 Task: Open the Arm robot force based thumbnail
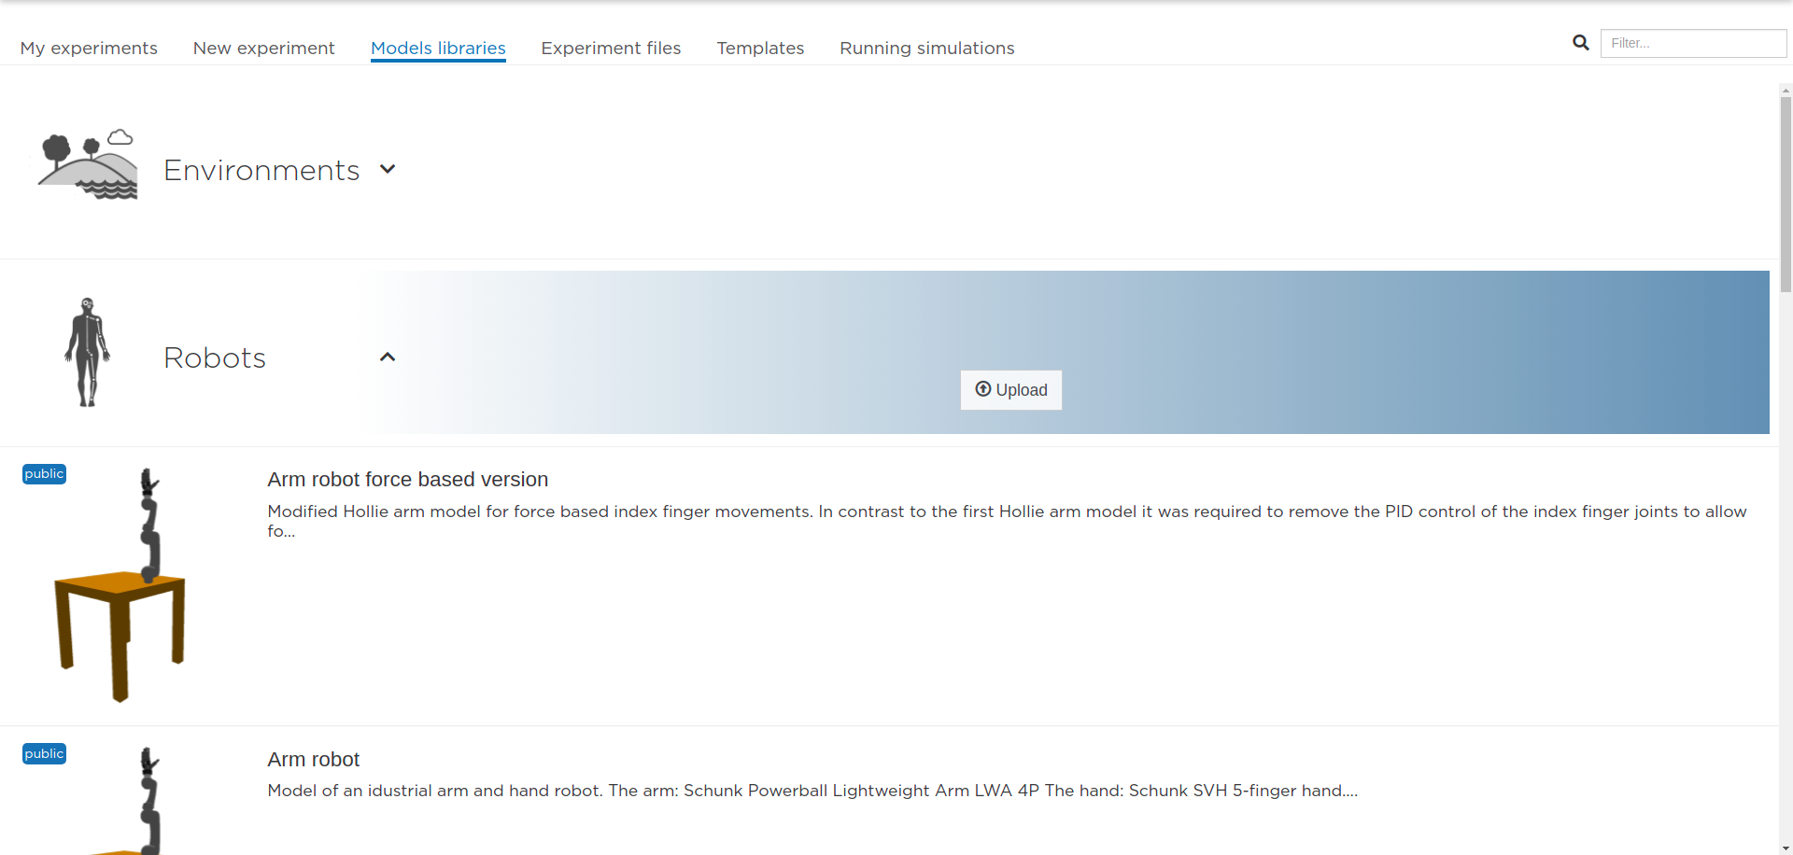point(120,585)
